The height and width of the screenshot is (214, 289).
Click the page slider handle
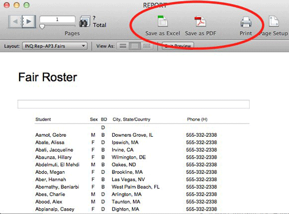point(42,27)
